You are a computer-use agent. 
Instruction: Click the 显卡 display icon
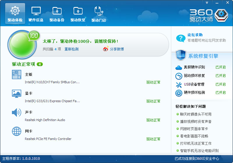pos(17,93)
